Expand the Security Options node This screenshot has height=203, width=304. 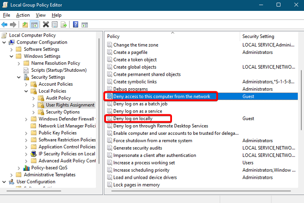coord(33,112)
